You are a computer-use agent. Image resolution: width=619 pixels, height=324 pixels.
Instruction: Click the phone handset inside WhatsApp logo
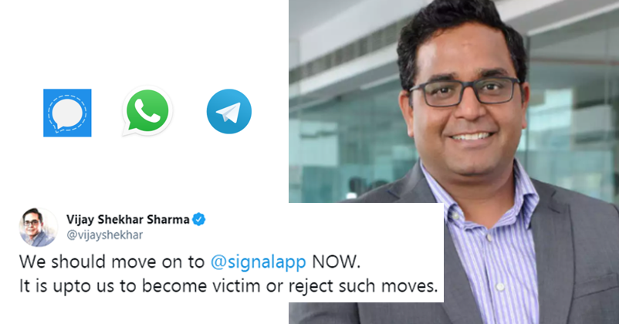147,110
